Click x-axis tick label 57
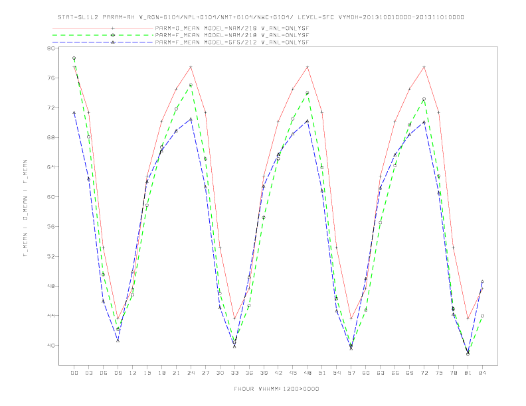 pyautogui.click(x=351, y=373)
